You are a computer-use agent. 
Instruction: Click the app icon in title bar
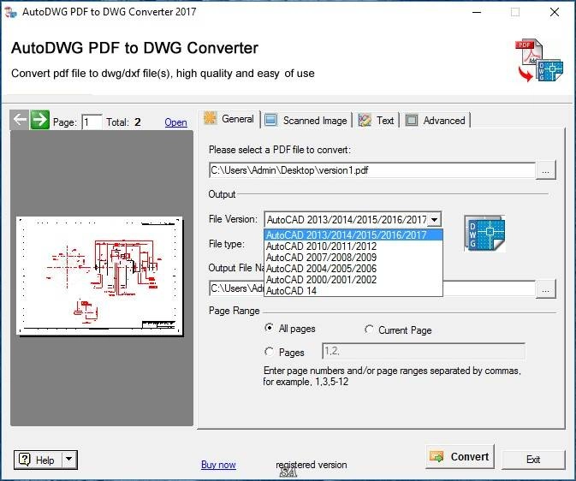pyautogui.click(x=10, y=12)
